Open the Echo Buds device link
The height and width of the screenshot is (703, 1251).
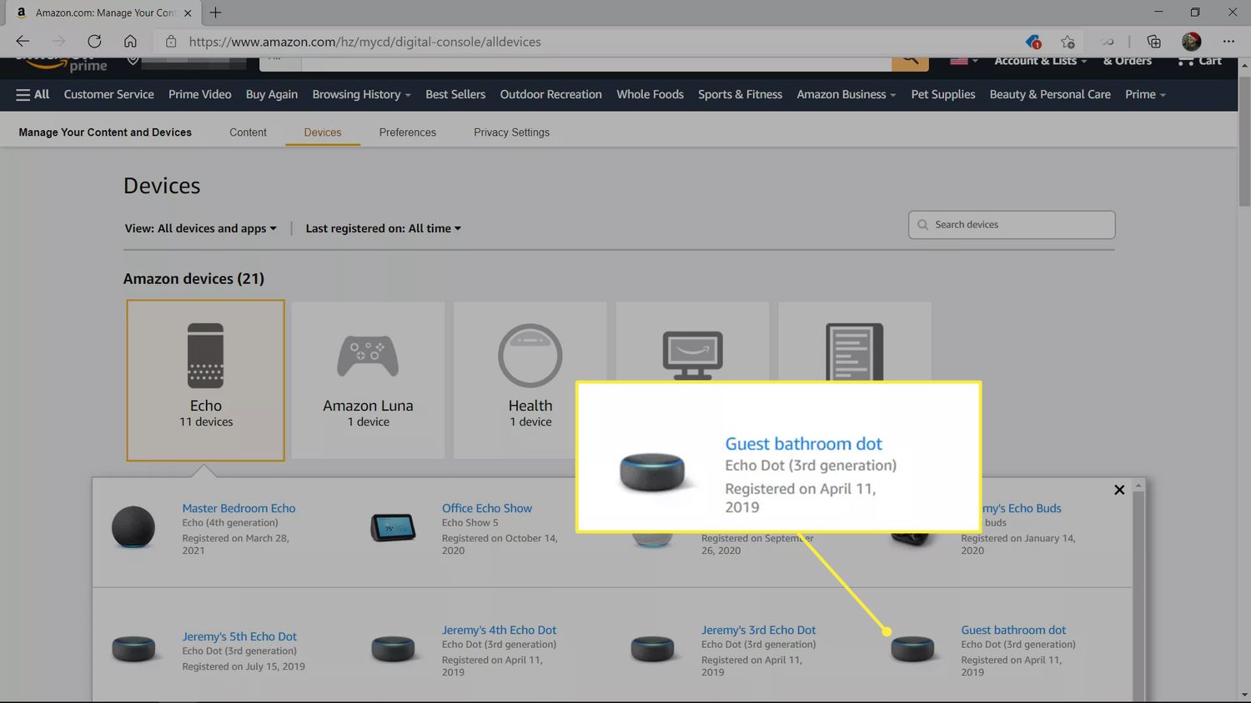pyautogui.click(x=1022, y=508)
